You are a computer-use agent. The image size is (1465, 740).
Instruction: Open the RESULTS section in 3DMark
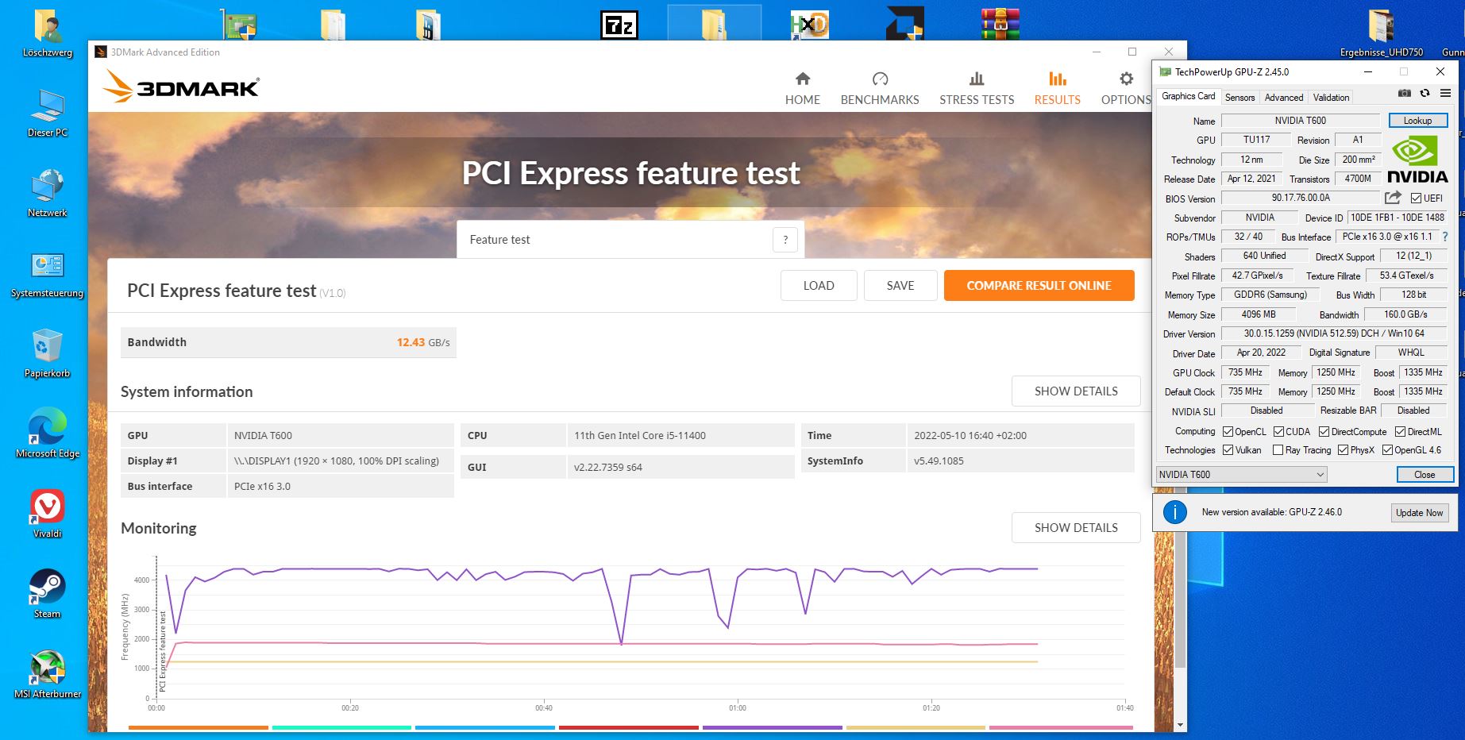[1057, 88]
